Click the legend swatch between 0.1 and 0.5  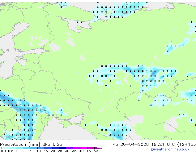[x=5, y=148]
